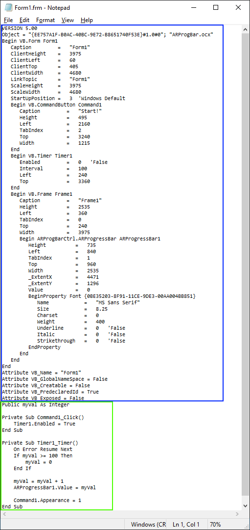250x530 pixels.
Task: Click the 'Begin VB.Timer Timer1' line
Action: coord(42,156)
